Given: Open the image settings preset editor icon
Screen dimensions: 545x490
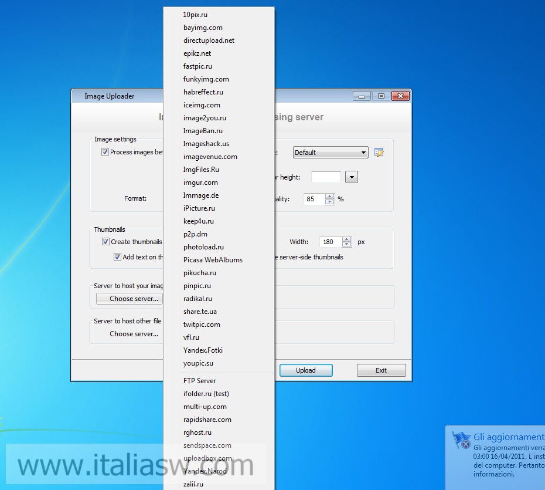Looking at the screenshot, I should tap(379, 152).
